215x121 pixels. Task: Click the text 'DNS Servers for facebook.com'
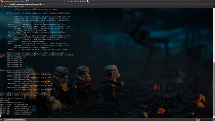click(x=13, y=57)
